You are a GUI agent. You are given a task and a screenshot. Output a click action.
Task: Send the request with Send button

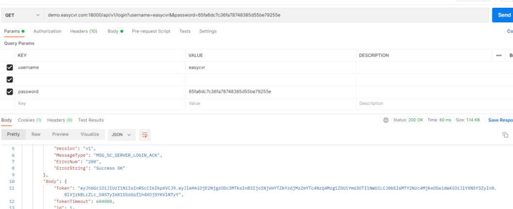tap(502, 15)
